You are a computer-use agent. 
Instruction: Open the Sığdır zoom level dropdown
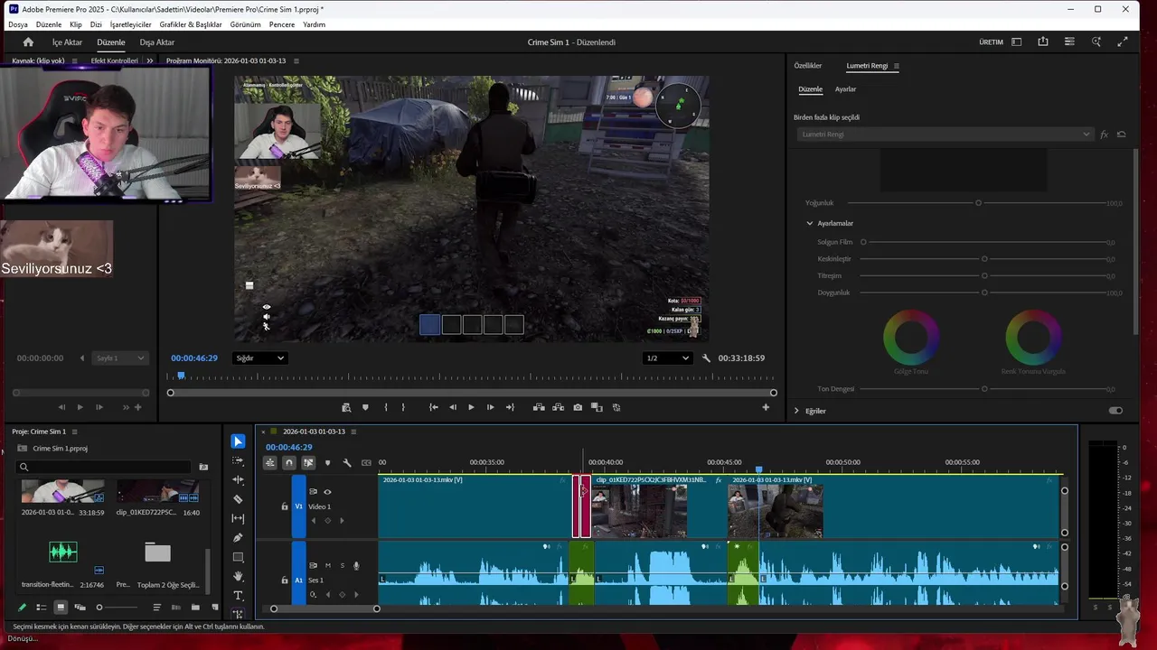pos(259,358)
